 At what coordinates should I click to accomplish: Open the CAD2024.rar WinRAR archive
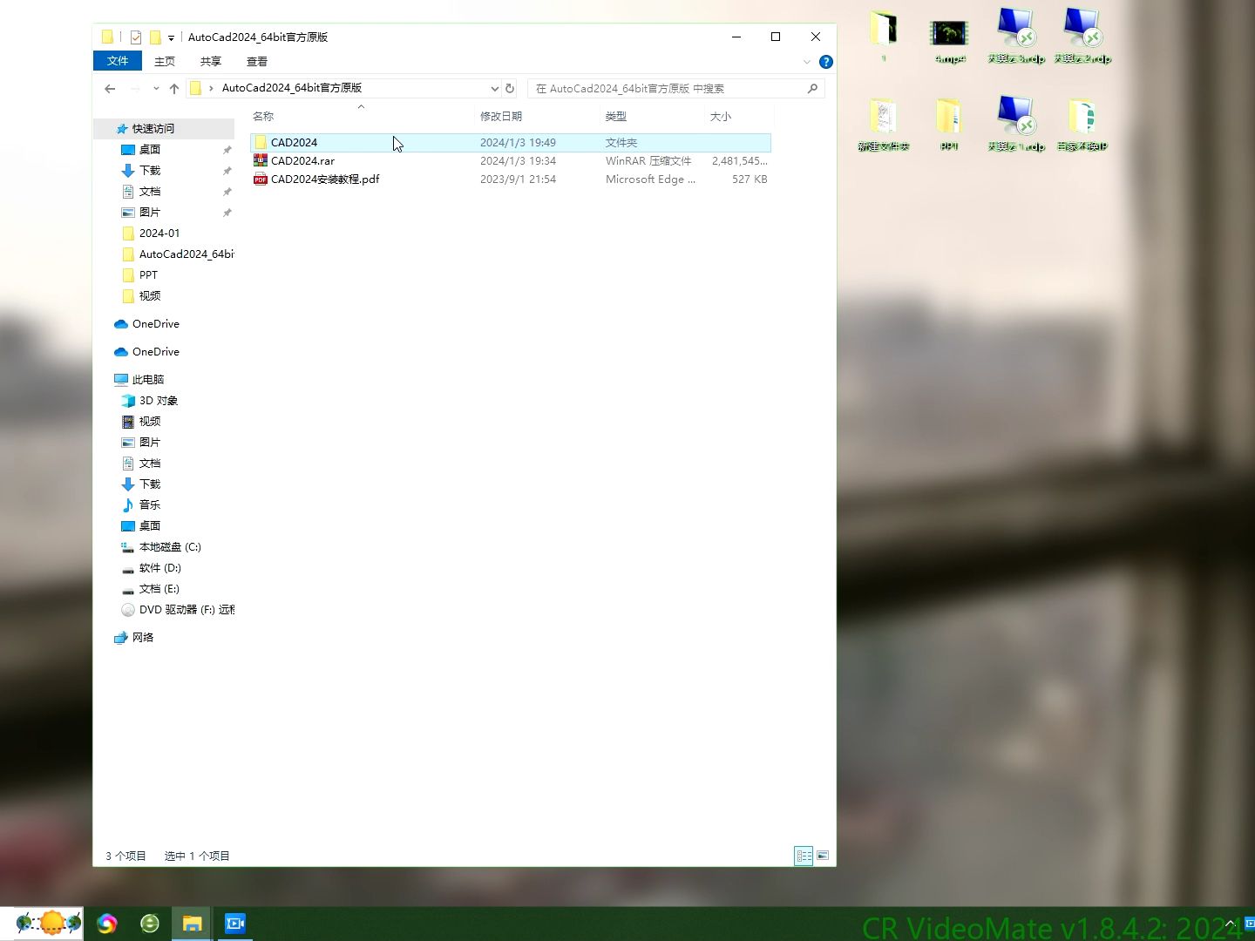tap(302, 160)
